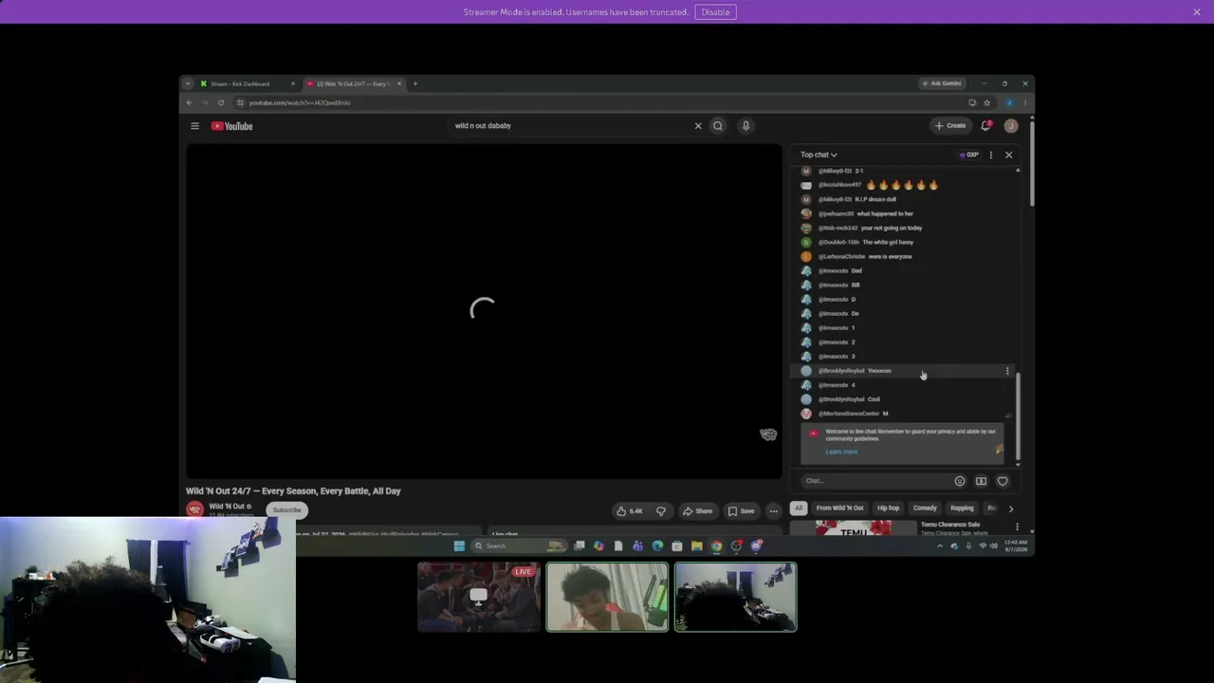Open the YouTube guide hamburger menu
Screen dimensions: 1214x683
pos(194,126)
